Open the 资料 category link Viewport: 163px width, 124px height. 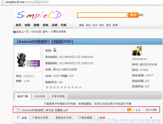(102, 25)
